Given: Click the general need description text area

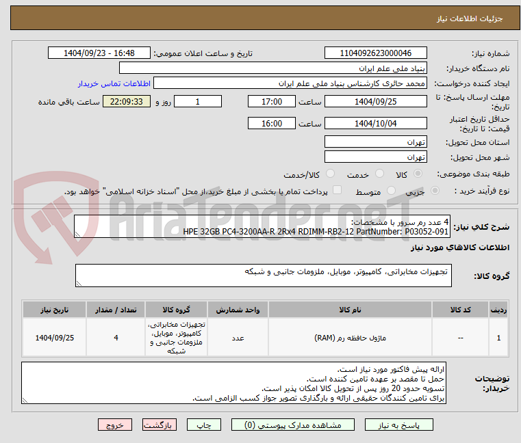Looking at the screenshot, I should pos(262,227).
